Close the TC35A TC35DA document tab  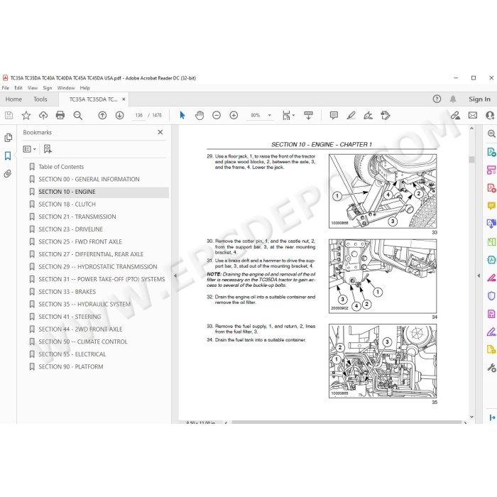[124, 99]
